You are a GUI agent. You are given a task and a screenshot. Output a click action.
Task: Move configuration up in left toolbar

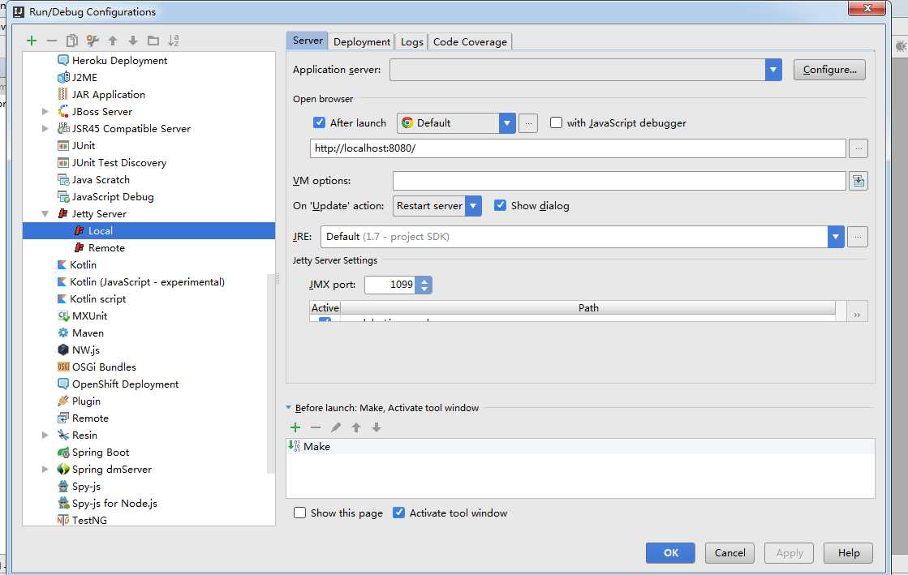[x=113, y=41]
